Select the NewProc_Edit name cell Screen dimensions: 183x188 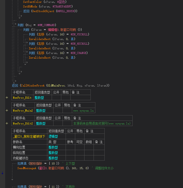22,98
